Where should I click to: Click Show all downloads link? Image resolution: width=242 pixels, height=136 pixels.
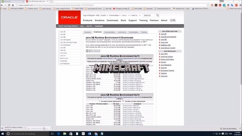pyautogui.click(x=230, y=128)
